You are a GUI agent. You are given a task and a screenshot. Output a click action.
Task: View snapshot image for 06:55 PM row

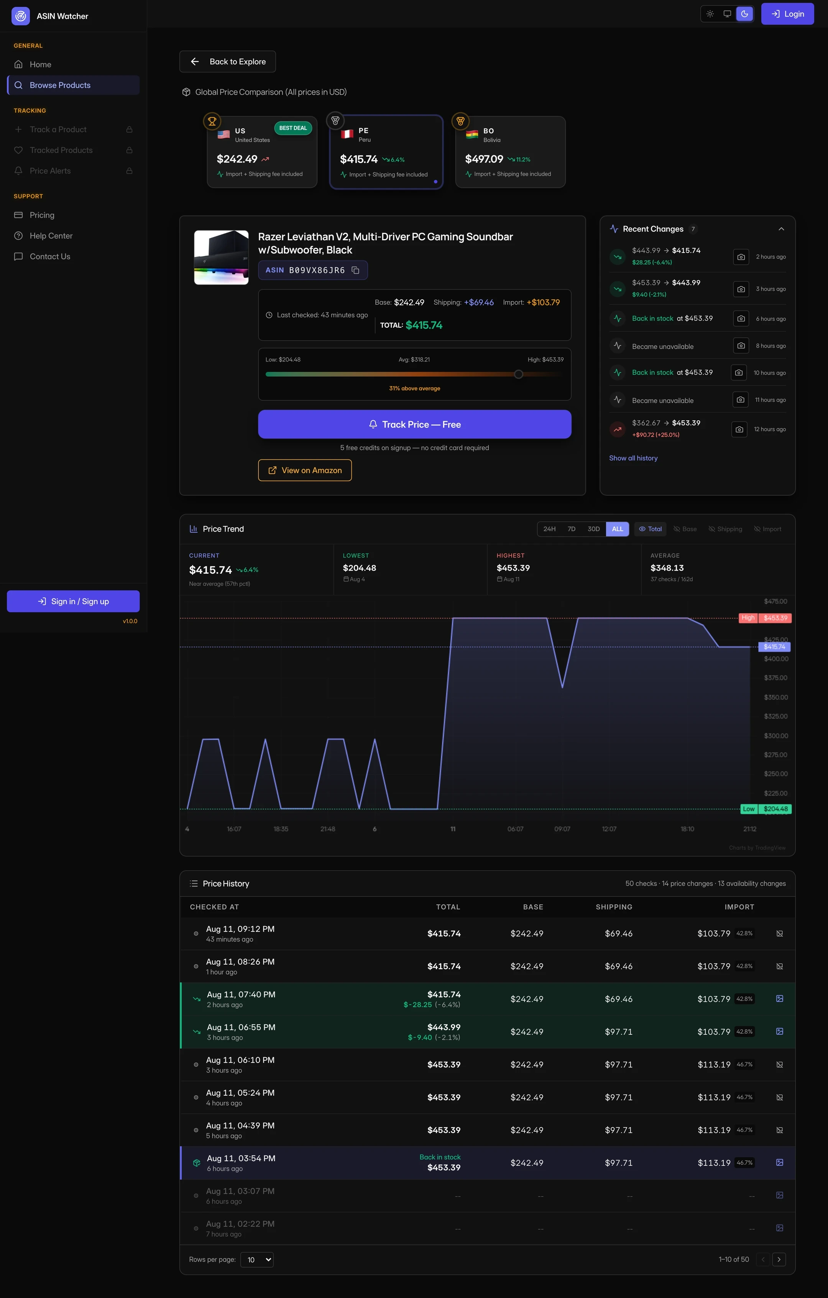coord(779,1031)
